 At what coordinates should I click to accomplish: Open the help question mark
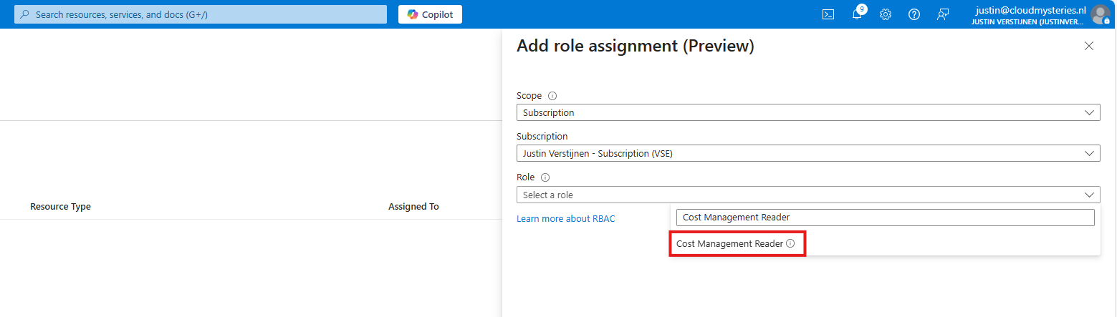click(x=914, y=14)
